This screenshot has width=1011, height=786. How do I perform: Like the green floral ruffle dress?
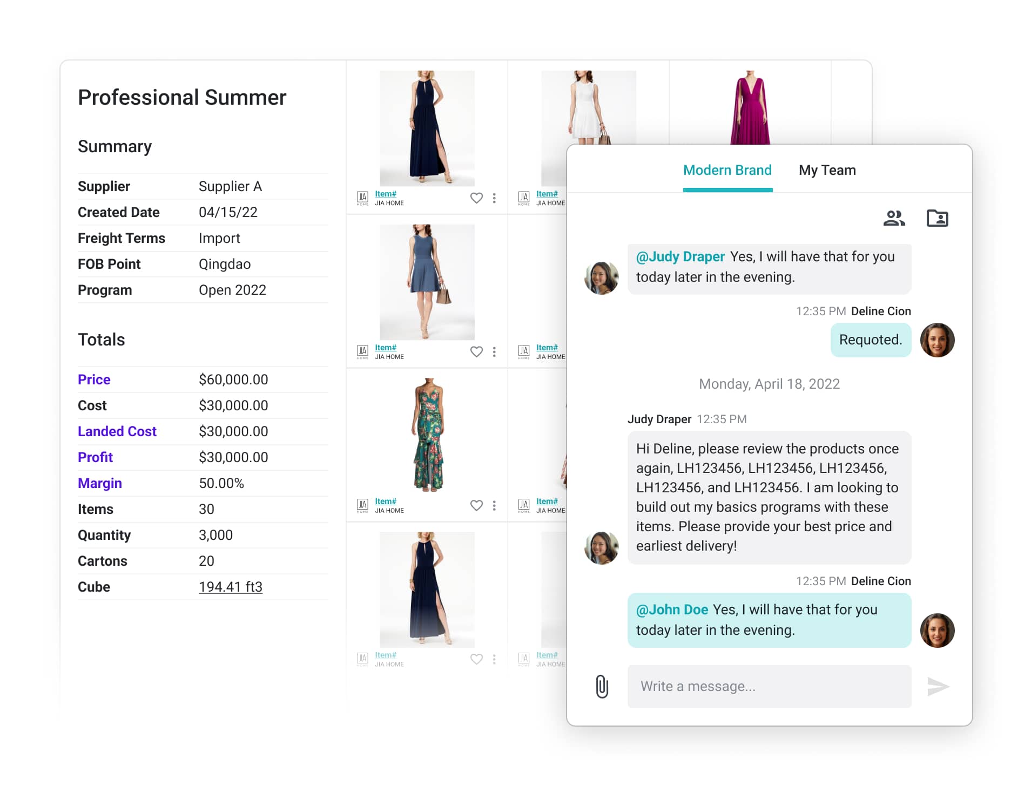pyautogui.click(x=476, y=505)
